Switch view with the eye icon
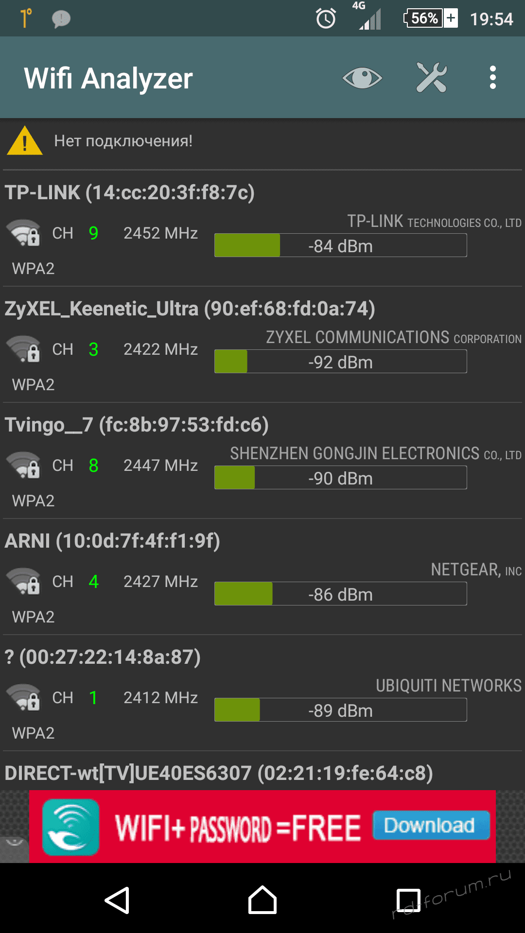The width and height of the screenshot is (525, 933). coord(362,78)
